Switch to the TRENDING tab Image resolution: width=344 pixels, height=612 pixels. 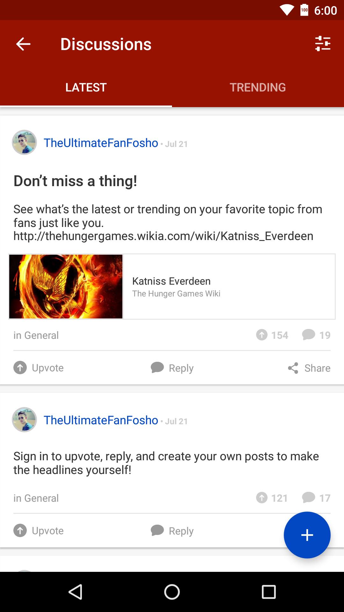point(258,87)
